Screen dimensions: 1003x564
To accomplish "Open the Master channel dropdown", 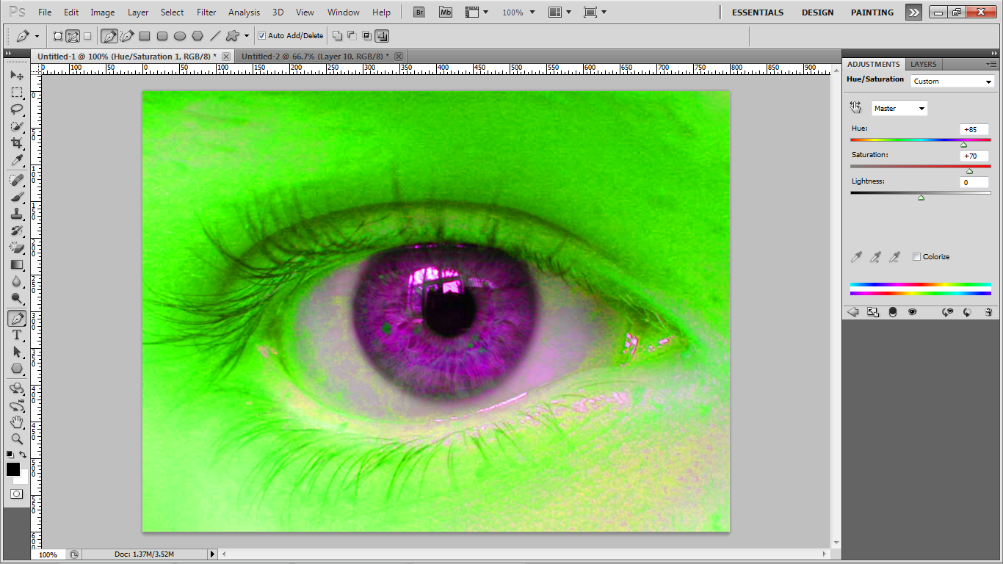I will (x=899, y=108).
